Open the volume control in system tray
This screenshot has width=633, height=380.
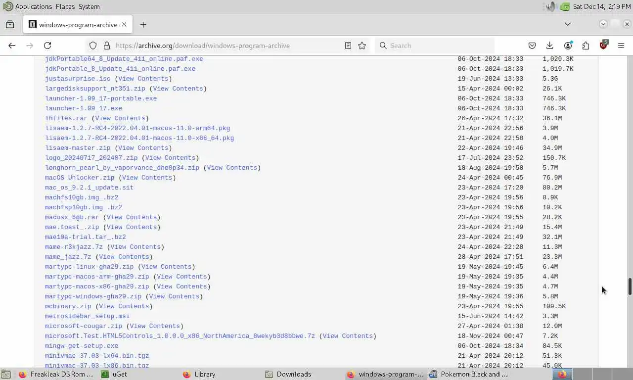(x=551, y=6)
